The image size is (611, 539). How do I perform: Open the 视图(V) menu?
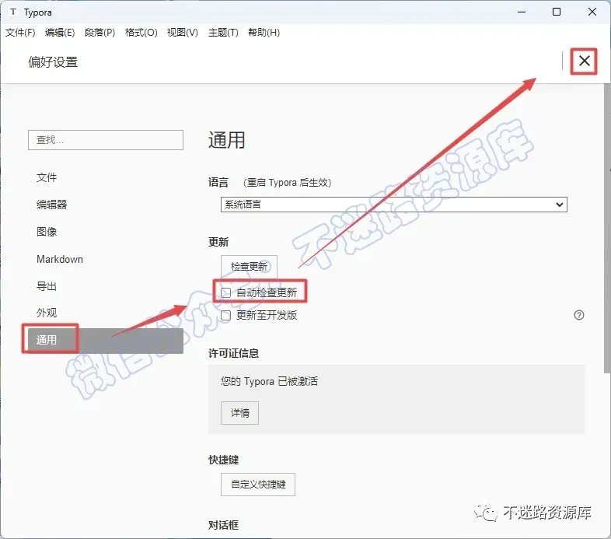click(x=183, y=33)
